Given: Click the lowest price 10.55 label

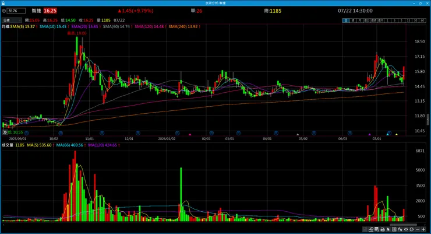Looking at the screenshot, I should pos(15,132).
